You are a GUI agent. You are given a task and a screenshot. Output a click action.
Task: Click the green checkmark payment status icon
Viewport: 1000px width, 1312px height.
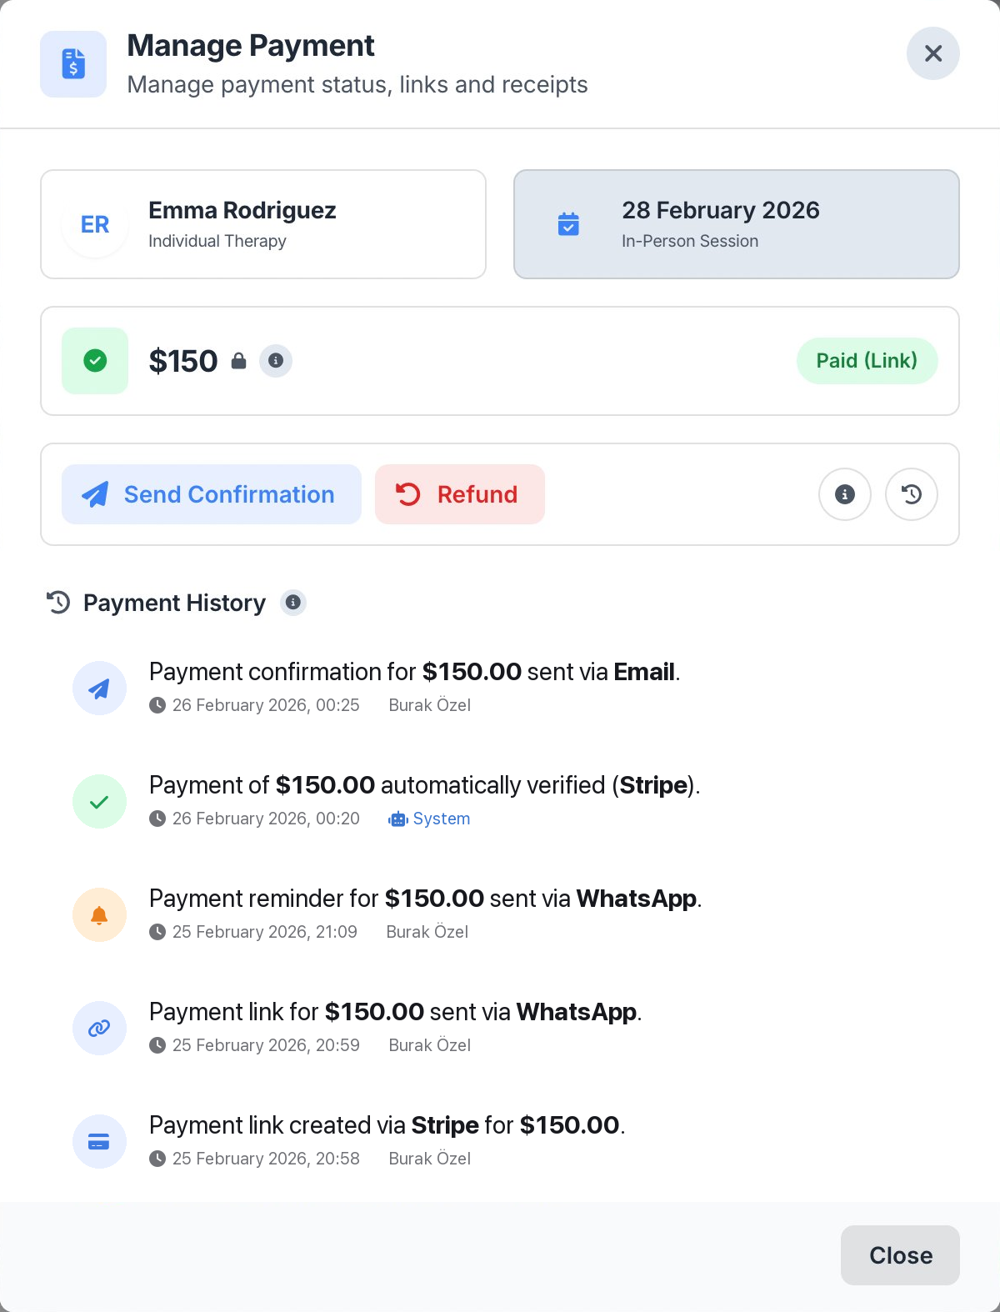(x=95, y=361)
